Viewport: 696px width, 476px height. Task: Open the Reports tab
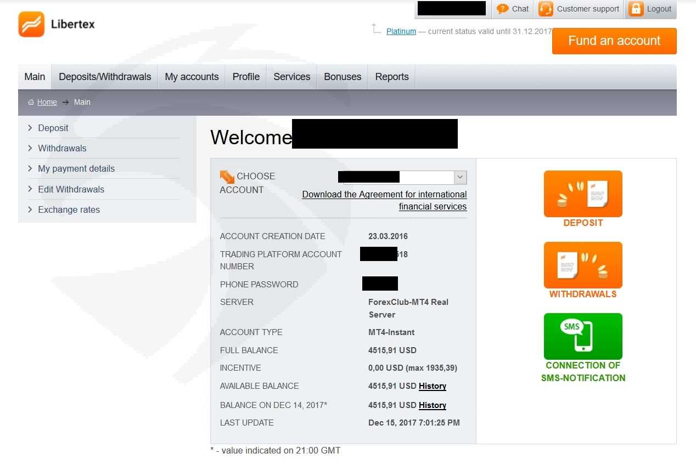pyautogui.click(x=392, y=77)
